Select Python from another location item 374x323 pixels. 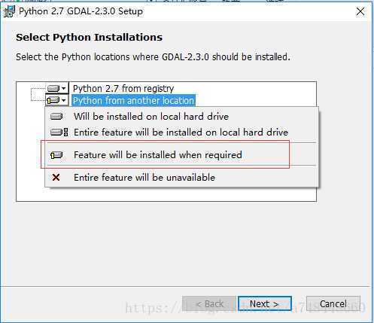[x=133, y=100]
